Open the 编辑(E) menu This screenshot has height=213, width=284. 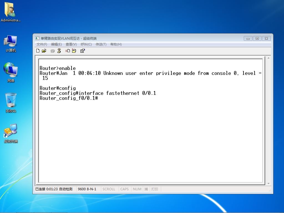click(x=56, y=44)
